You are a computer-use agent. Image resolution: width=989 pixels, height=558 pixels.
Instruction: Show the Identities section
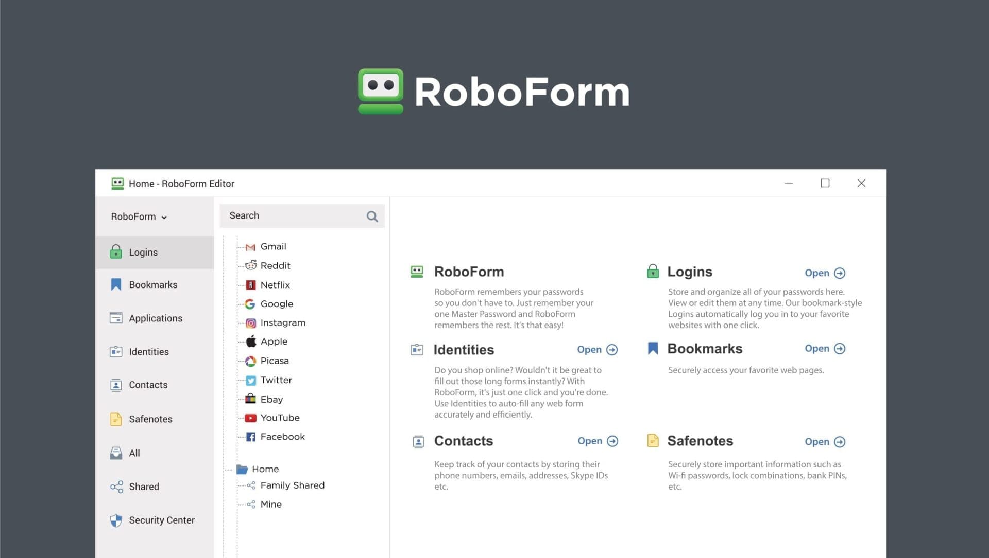click(155, 351)
